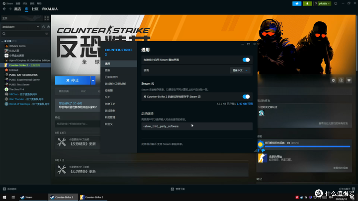
Task: Switch to Counter-Strike 2 game taskbar button
Action: point(93,197)
